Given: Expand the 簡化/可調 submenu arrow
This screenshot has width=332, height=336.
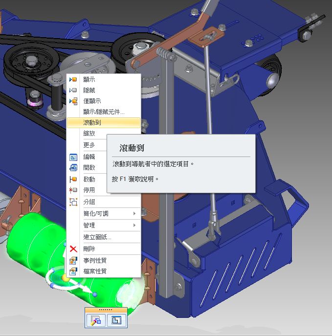Looking at the screenshot, I should (134, 214).
